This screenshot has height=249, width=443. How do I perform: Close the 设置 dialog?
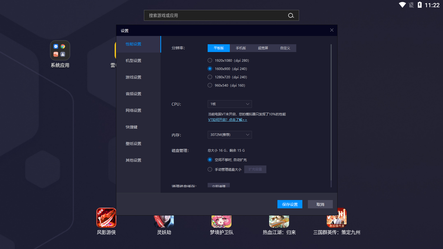pos(332,30)
